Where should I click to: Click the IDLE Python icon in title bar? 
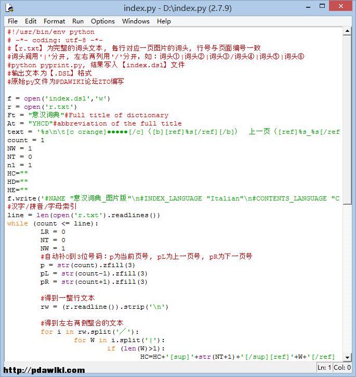pyautogui.click(x=9, y=8)
